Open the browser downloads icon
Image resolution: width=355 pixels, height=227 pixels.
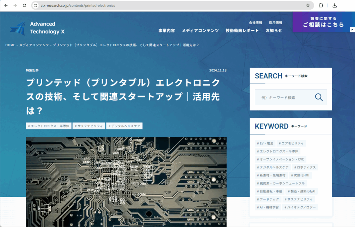point(334,5)
